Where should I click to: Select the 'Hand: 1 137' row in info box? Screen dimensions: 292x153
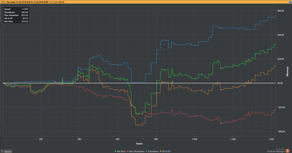[16, 9]
